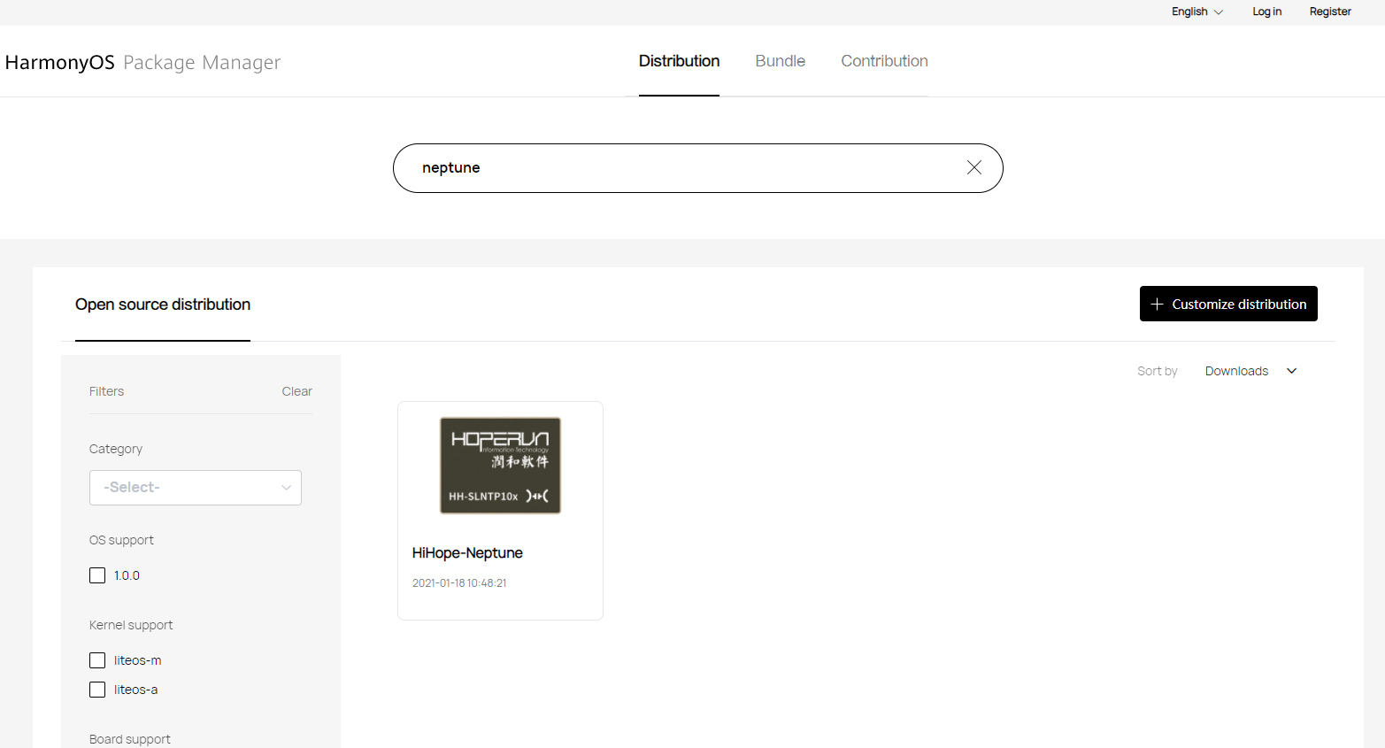Image resolution: width=1385 pixels, height=748 pixels.
Task: Clear all filters
Action: 296,391
